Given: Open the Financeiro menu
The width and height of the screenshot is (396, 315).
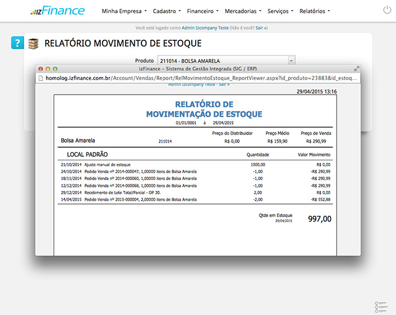Looking at the screenshot, I should pos(203,11).
